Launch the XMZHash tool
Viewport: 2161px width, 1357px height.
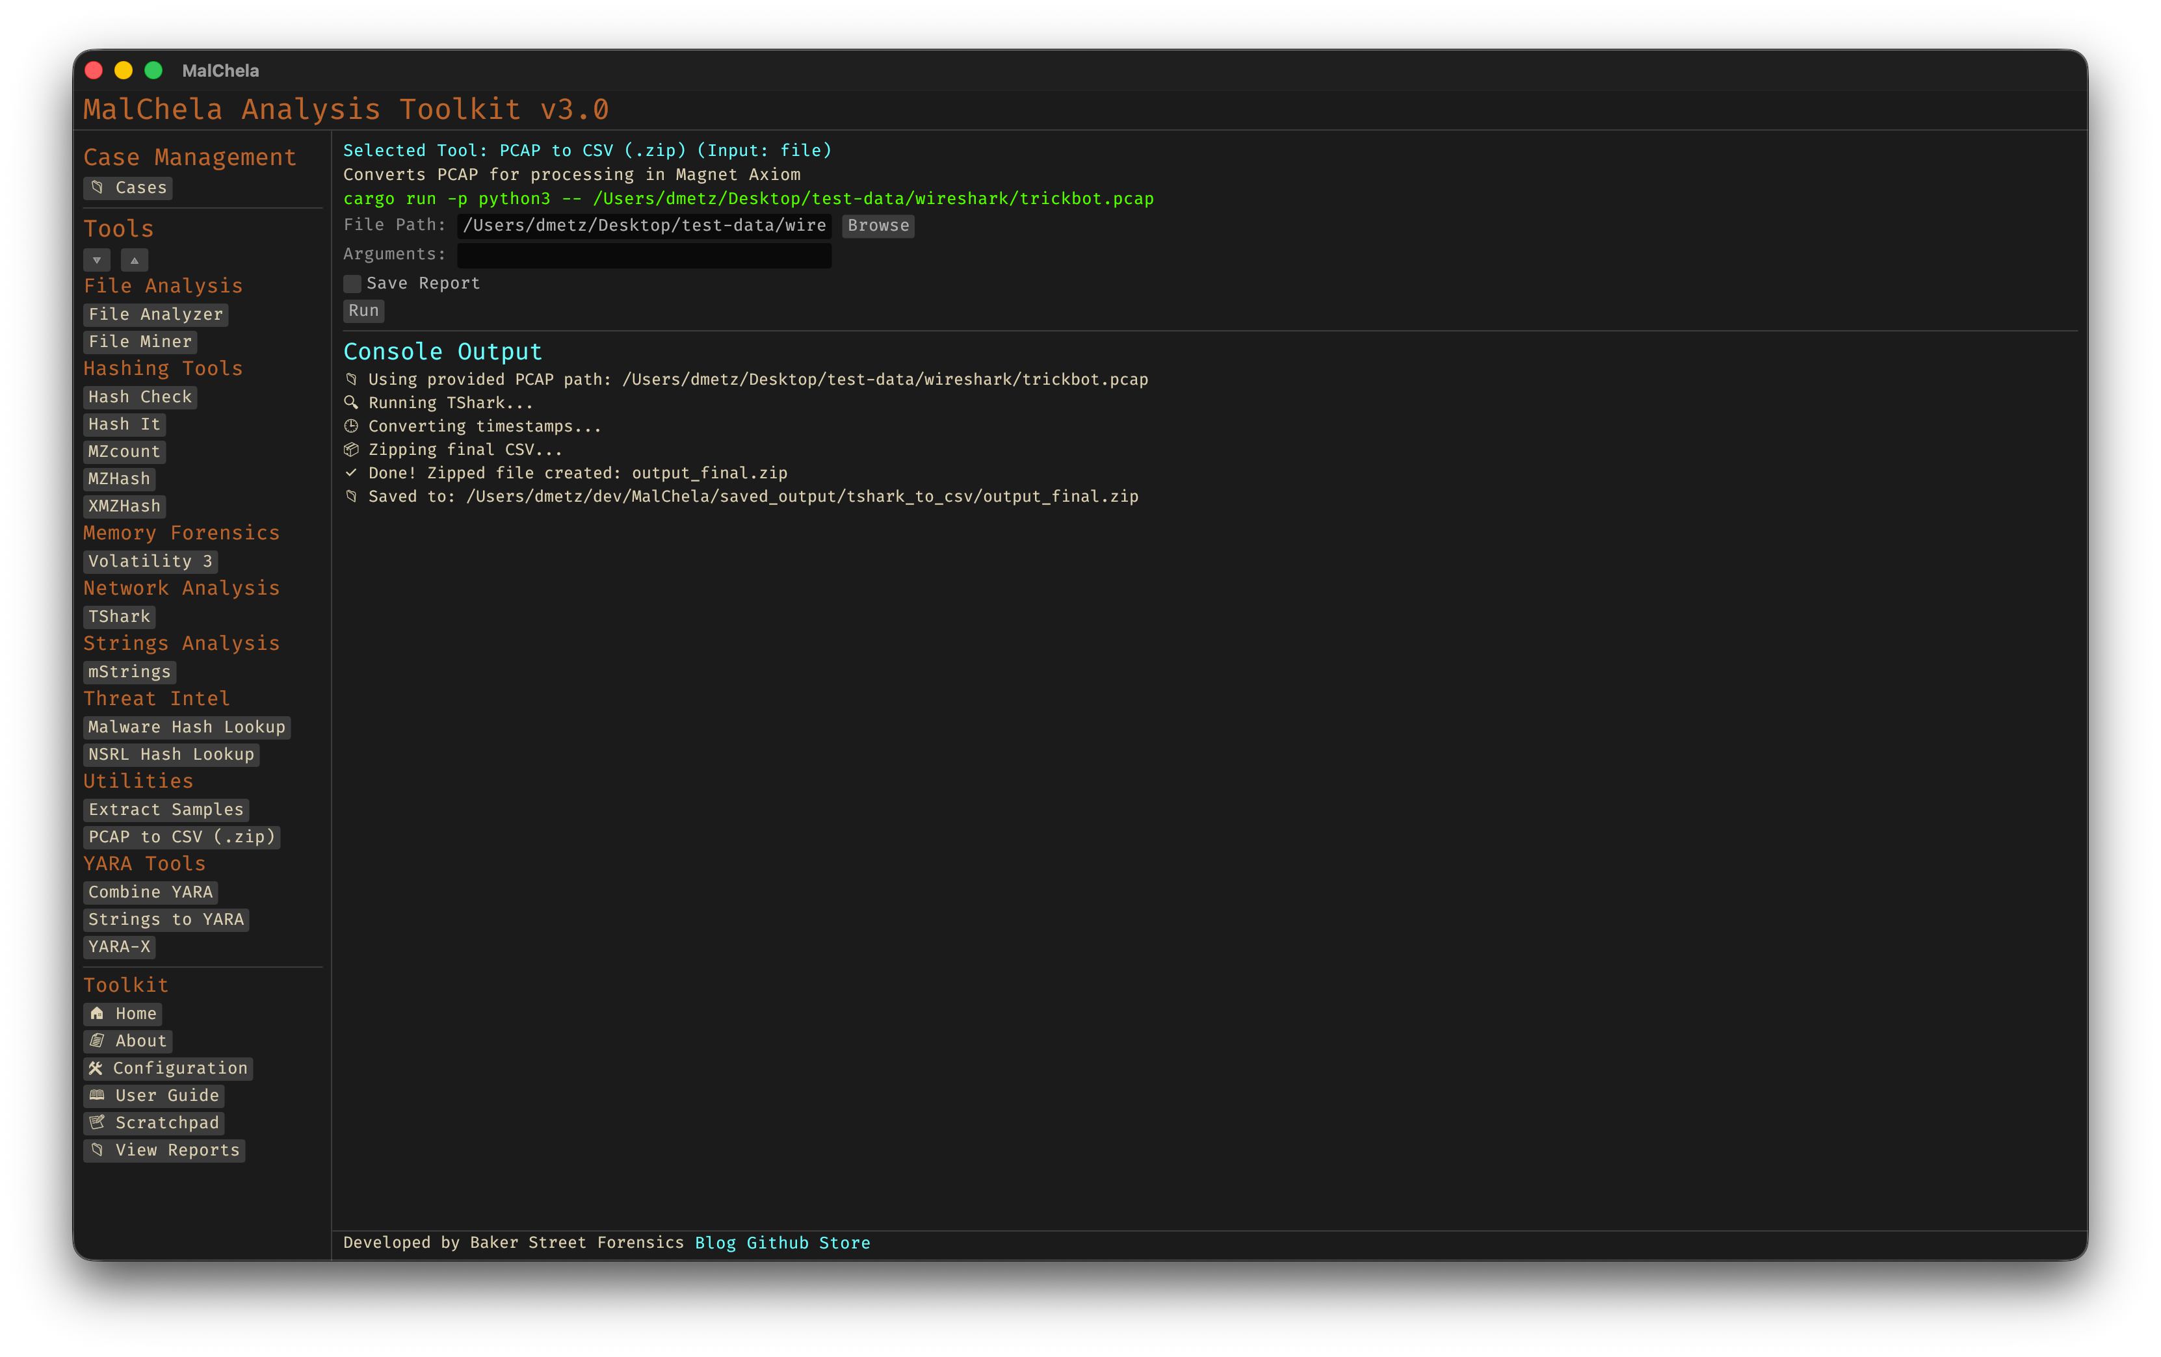(125, 506)
